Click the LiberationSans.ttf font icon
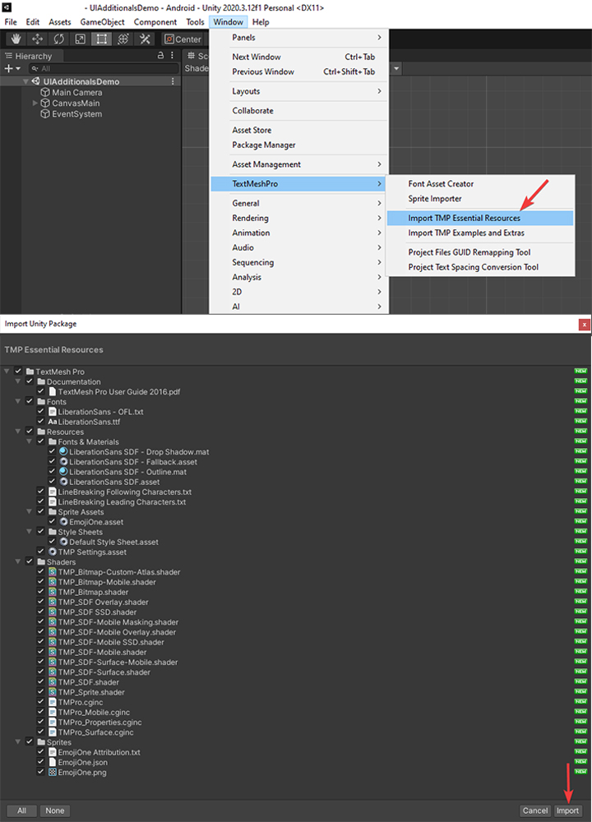592x822 pixels. pyautogui.click(x=53, y=422)
